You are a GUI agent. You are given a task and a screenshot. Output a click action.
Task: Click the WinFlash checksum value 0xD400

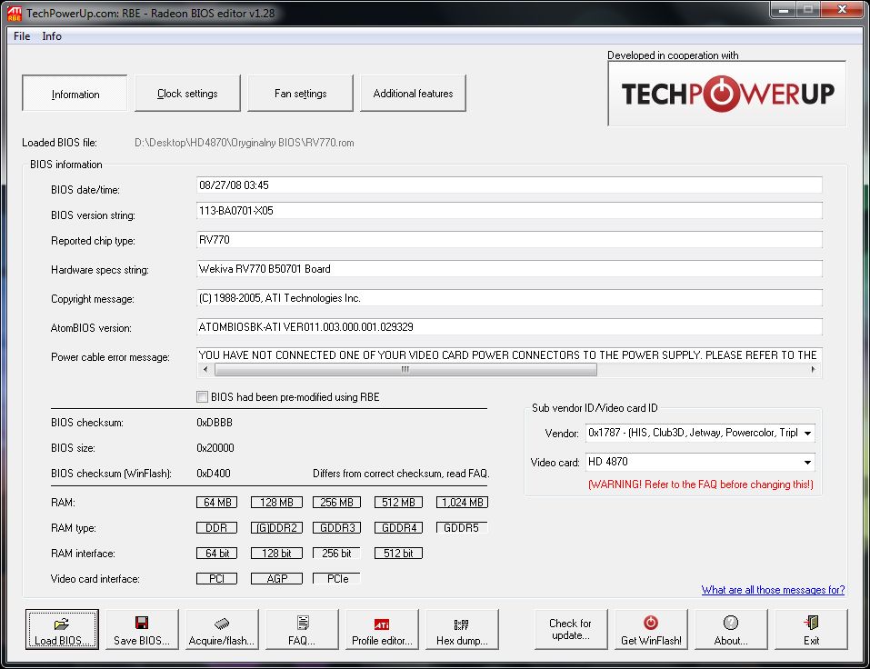pos(214,474)
